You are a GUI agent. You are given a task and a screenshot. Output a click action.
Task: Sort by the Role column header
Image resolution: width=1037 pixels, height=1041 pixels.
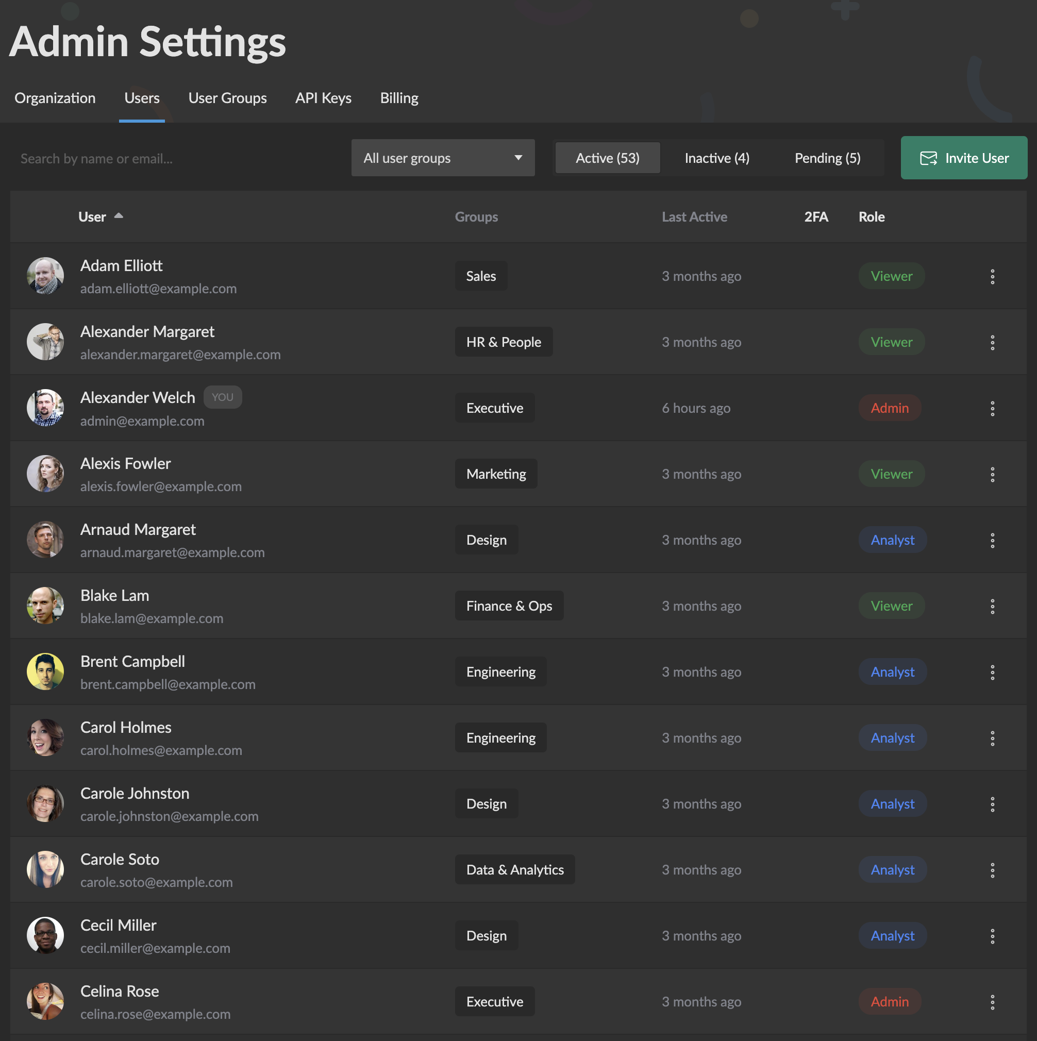click(872, 216)
